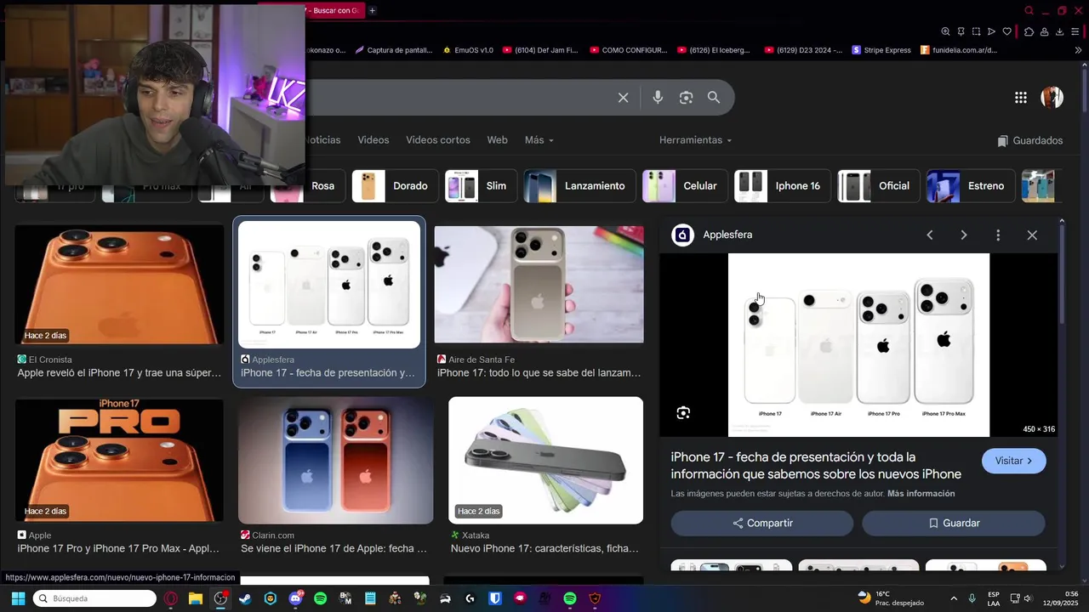Start voice search with the microphone icon

(658, 98)
